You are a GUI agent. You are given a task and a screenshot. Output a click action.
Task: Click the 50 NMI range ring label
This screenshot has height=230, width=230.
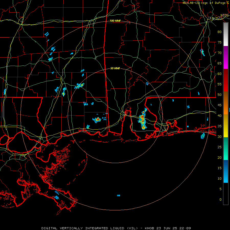[x=115, y=68]
